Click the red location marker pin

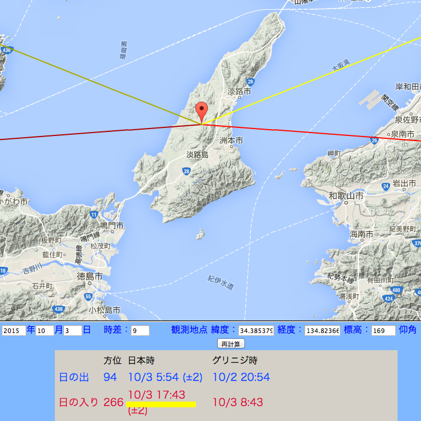coord(202,111)
